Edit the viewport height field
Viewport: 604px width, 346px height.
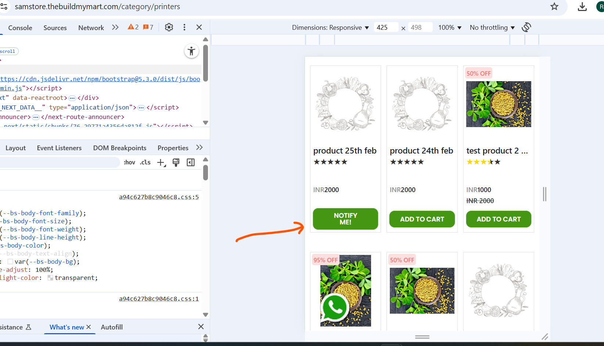(x=420, y=28)
